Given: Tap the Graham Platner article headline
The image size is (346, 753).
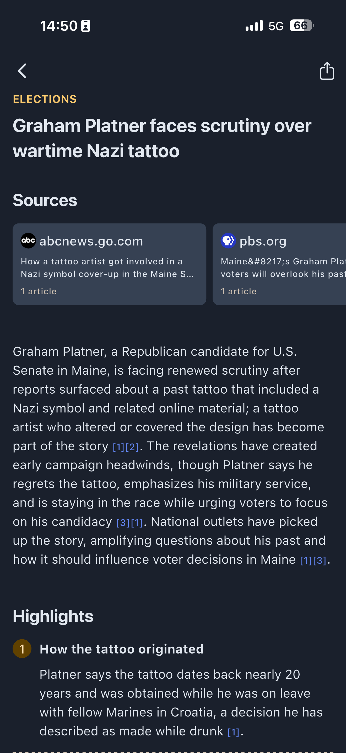Looking at the screenshot, I should (x=162, y=138).
